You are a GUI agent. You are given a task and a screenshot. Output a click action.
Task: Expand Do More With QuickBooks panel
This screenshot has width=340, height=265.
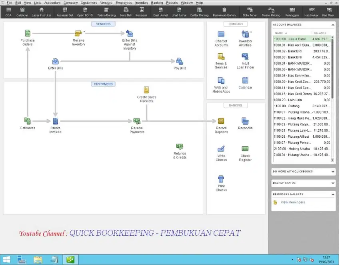pyautogui.click(x=333, y=171)
